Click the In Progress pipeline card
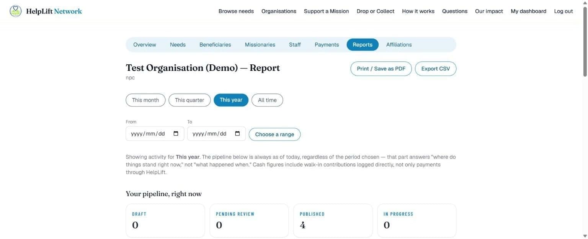Image resolution: width=588 pixels, height=239 pixels. [x=417, y=221]
